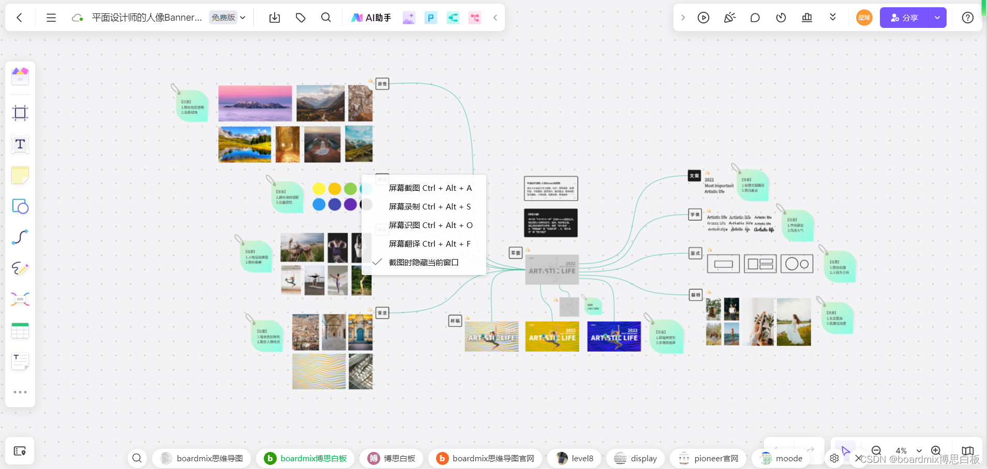Select the frame tool in left sidebar
Viewport: 988px width, 469px height.
tap(20, 113)
